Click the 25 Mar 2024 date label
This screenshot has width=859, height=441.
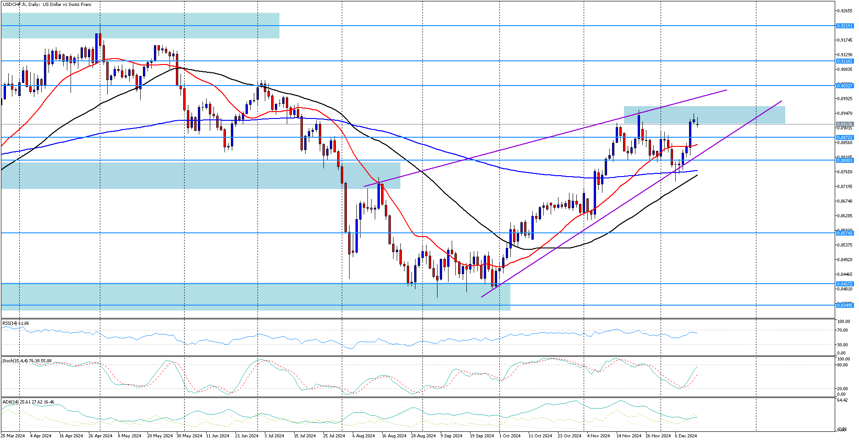coord(13,436)
